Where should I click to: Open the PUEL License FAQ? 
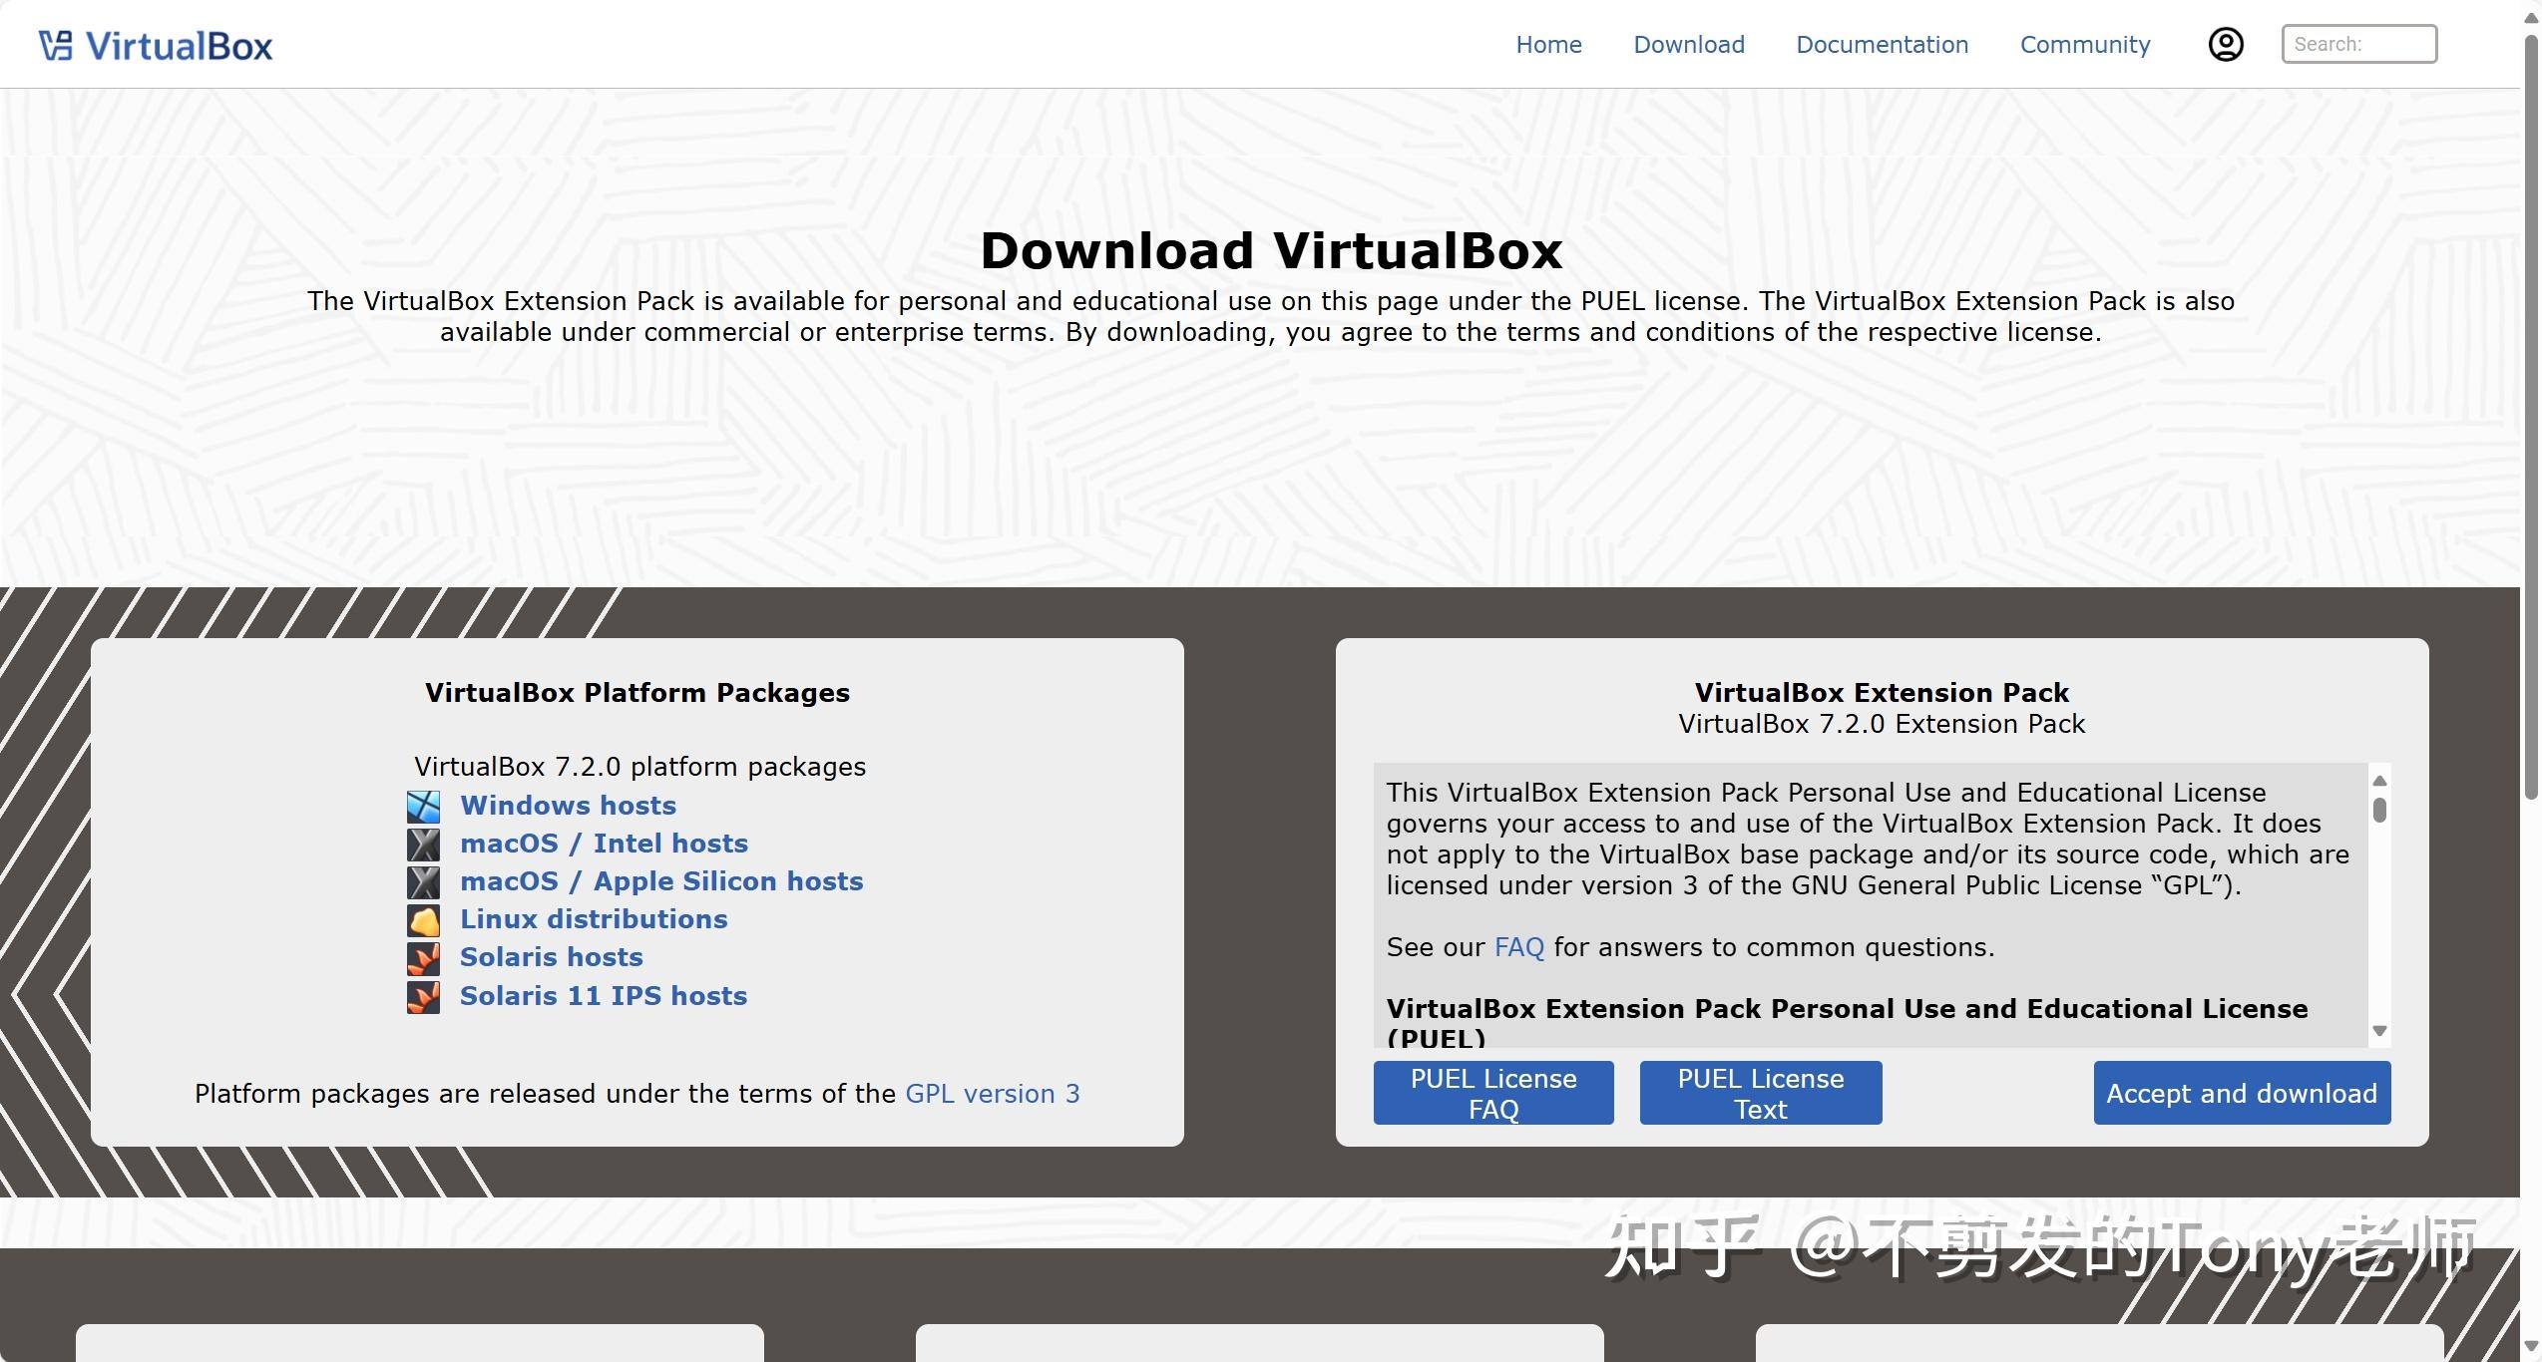pos(1493,1093)
